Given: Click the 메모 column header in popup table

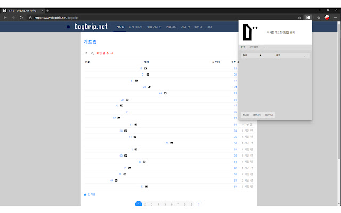Looking at the screenshot, I should coord(278,55).
